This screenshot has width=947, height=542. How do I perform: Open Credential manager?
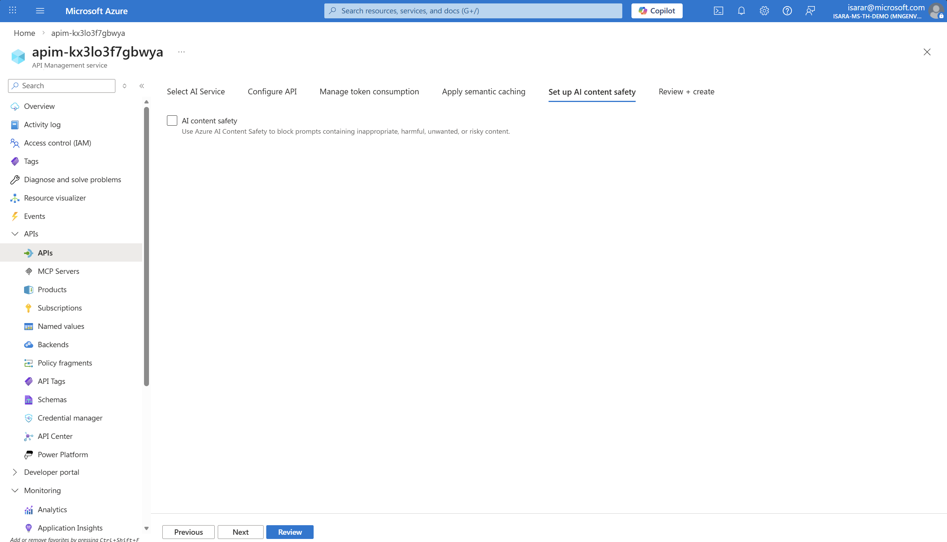coord(70,418)
